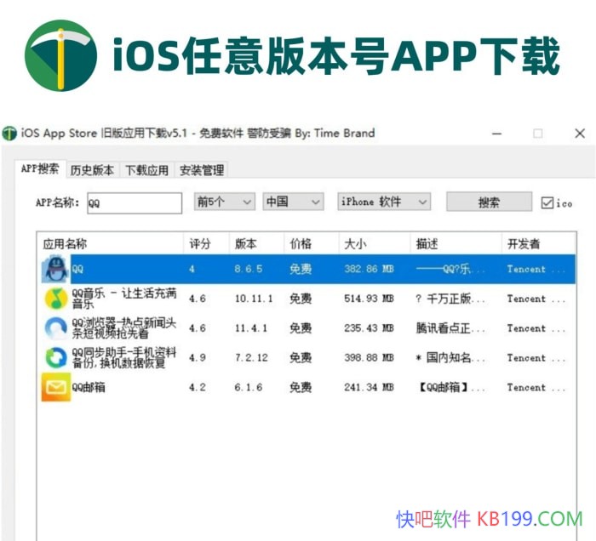Go to the 安装管理 tab
The height and width of the screenshot is (541, 596).
[x=202, y=170]
